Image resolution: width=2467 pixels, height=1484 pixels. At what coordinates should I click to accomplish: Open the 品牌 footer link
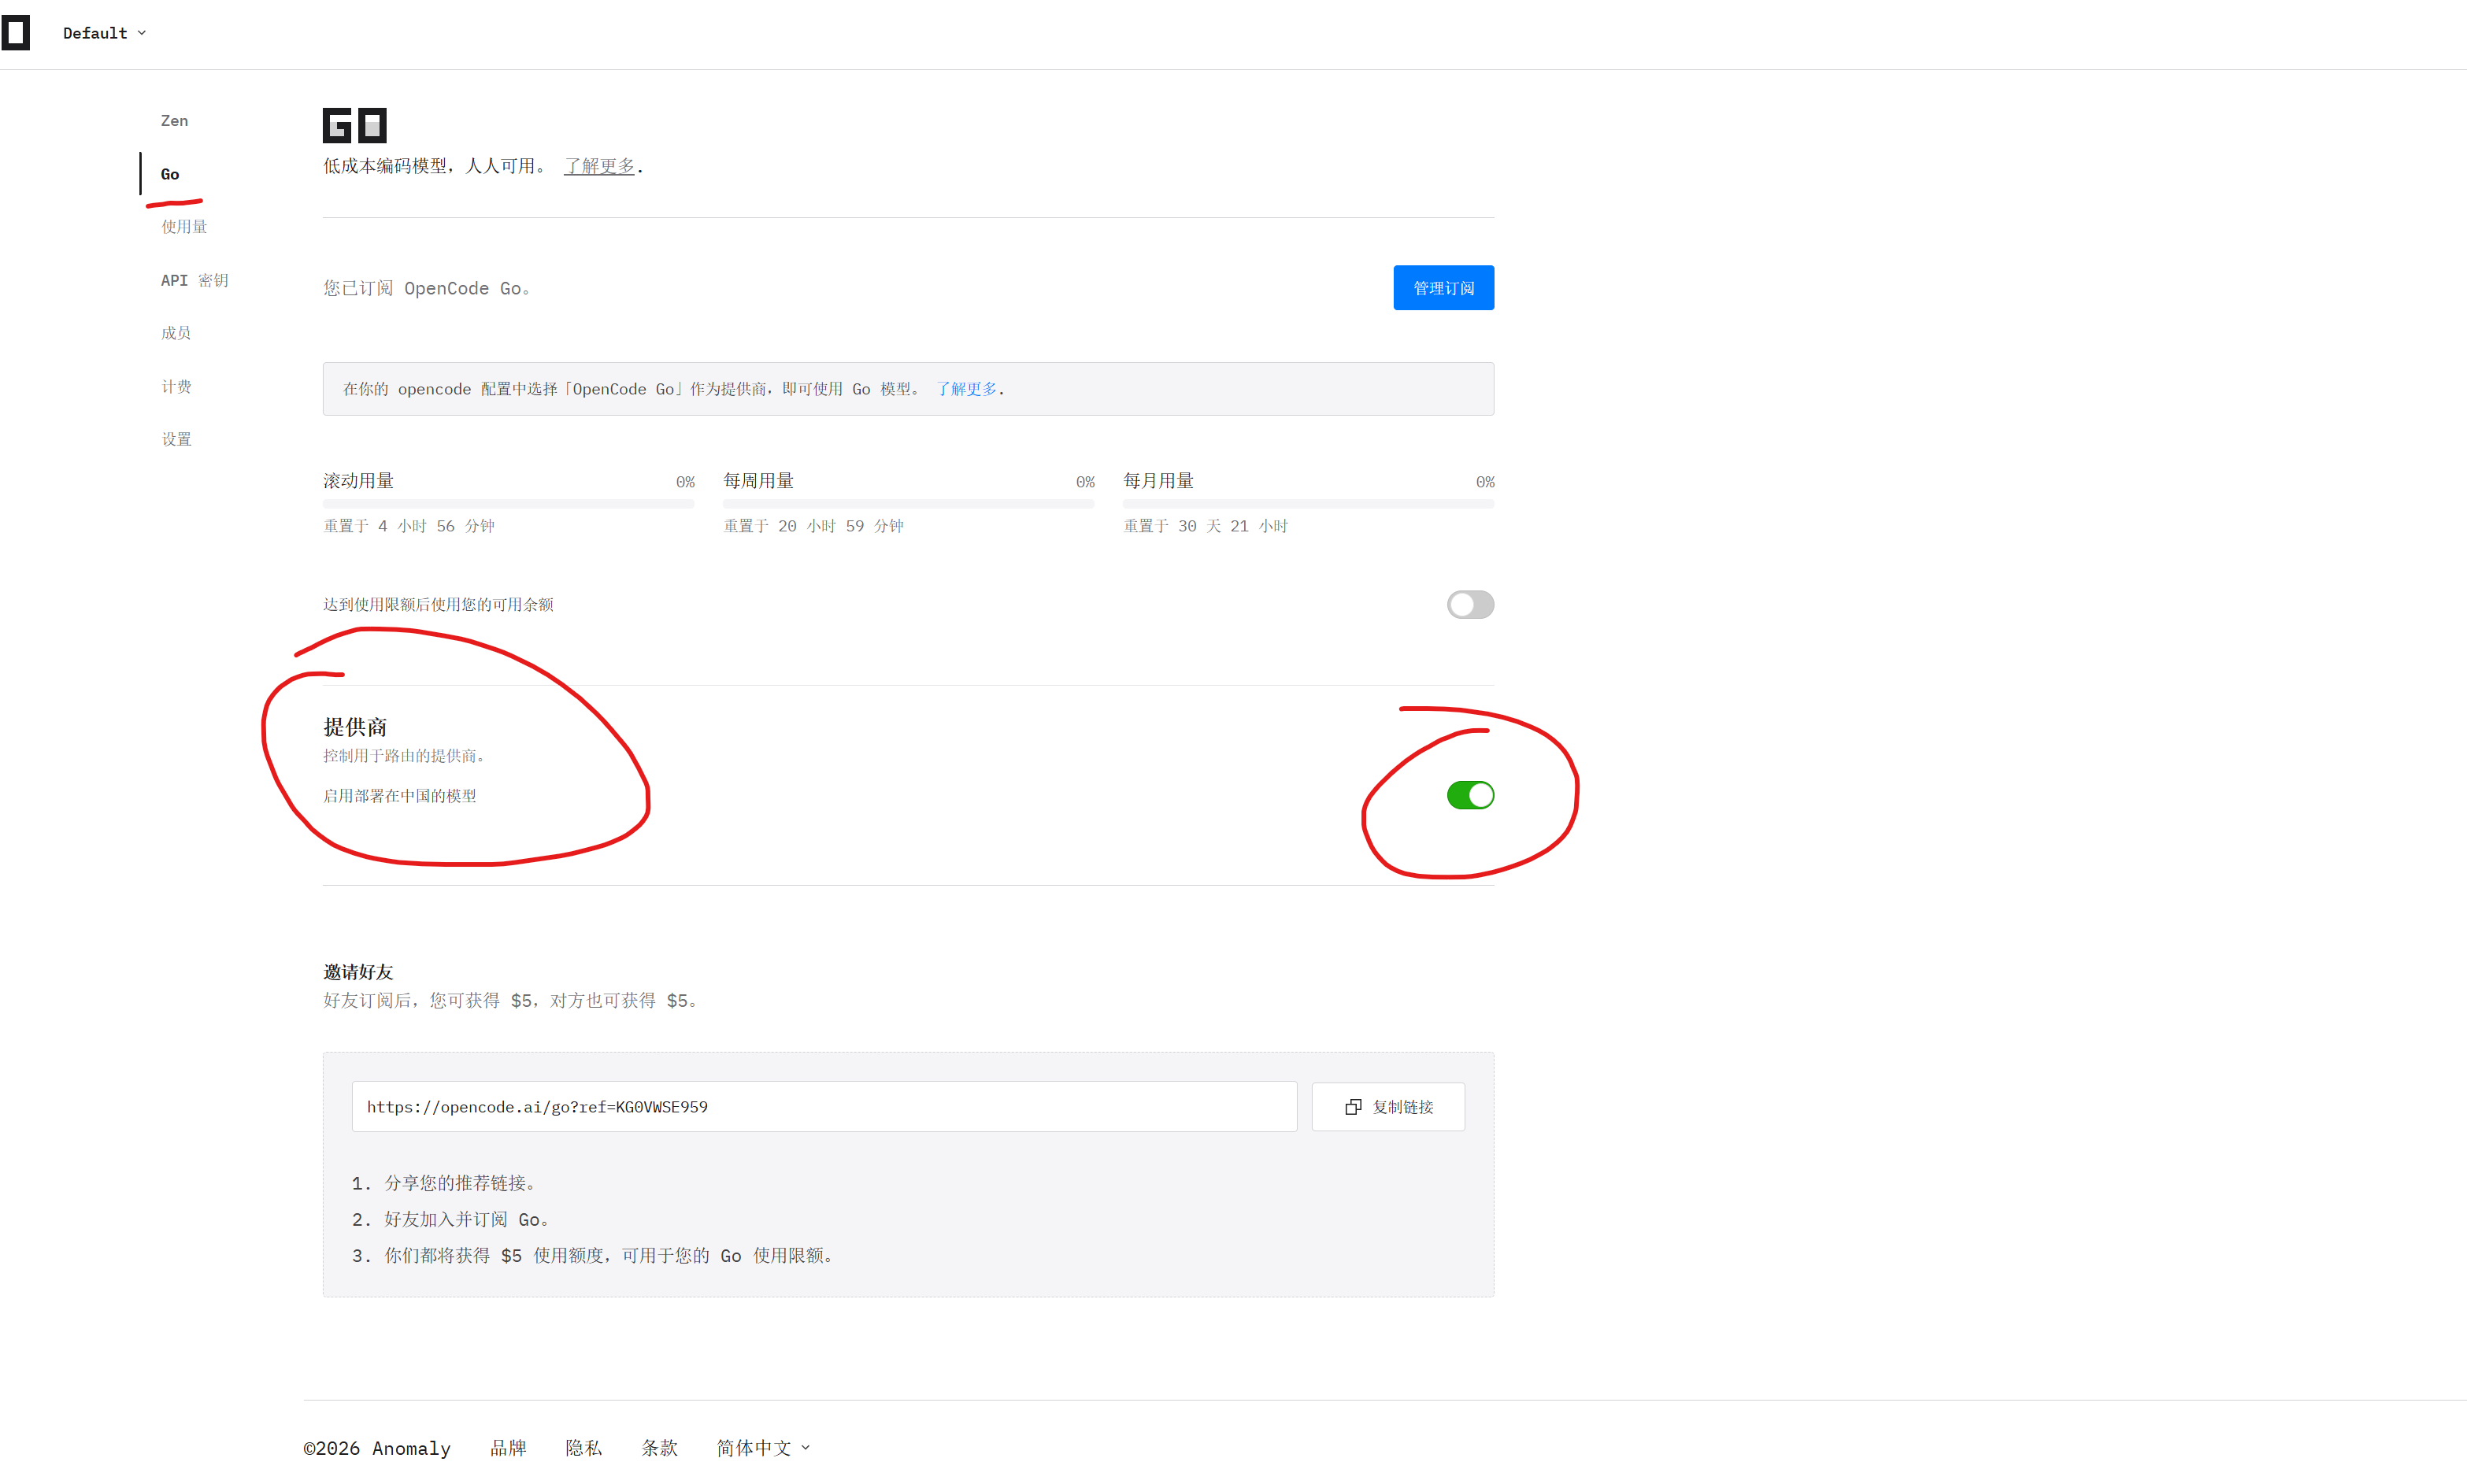point(508,1447)
